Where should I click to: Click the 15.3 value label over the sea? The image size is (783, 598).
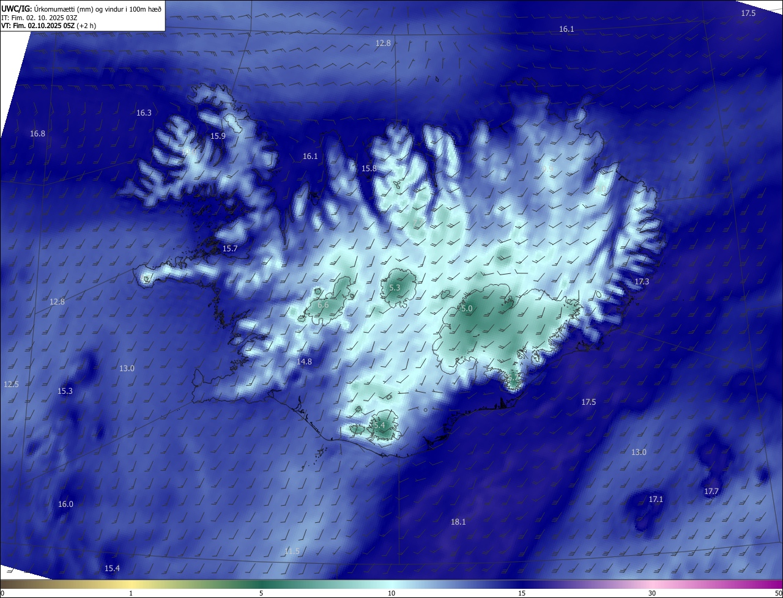pyautogui.click(x=65, y=391)
